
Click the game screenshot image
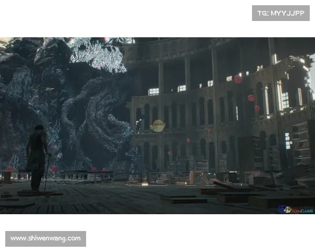[157, 125]
